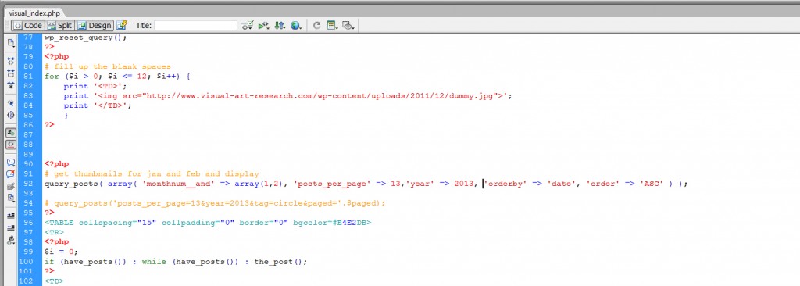
Task: Click Collapse Full Tag icon
Action: click(11, 61)
